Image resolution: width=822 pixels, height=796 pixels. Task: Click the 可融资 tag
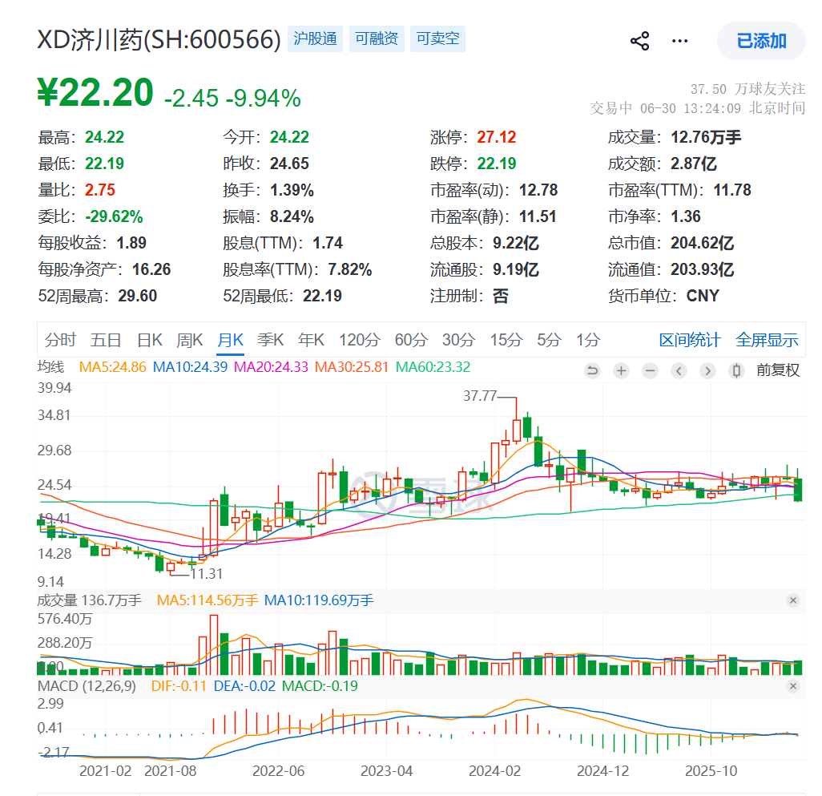pos(377,38)
